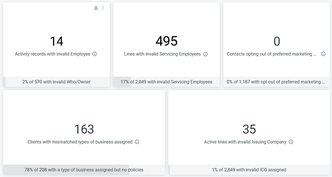The image size is (332, 177).
Task: Select the label Contacts opting out of preferred marketing
Action: coord(272,54)
